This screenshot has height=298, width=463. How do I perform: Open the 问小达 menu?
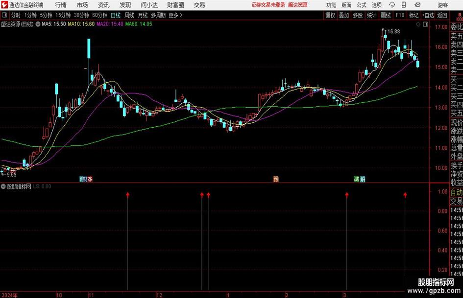tap(149, 5)
